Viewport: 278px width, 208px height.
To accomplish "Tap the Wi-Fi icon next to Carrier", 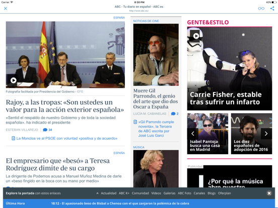I will coord(12,2).
